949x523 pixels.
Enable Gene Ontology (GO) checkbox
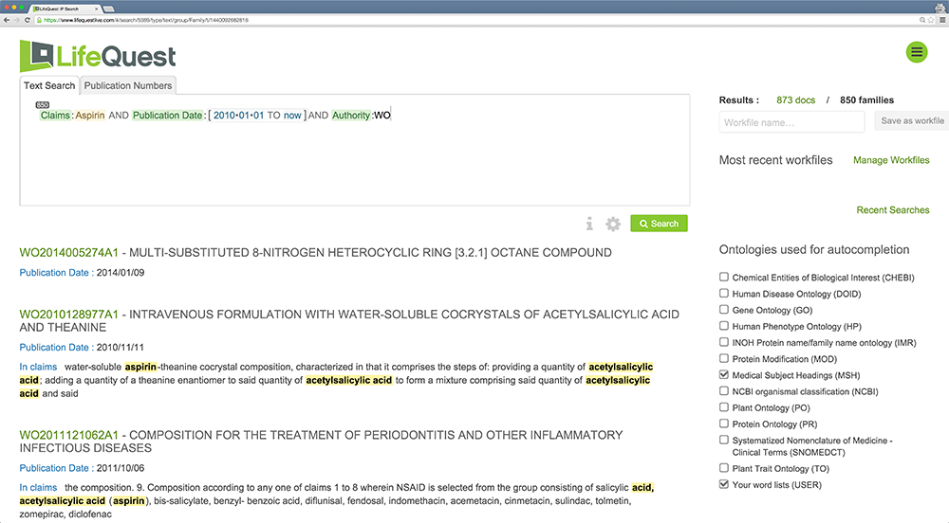pyautogui.click(x=724, y=310)
